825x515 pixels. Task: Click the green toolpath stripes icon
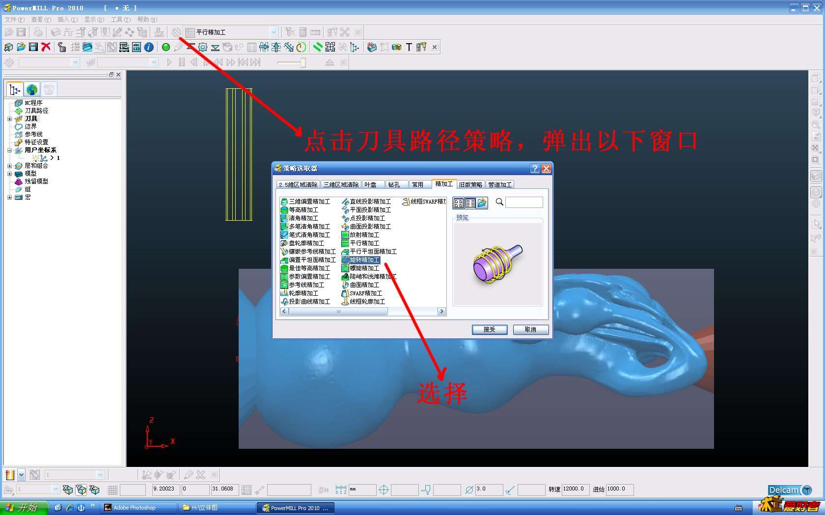pyautogui.click(x=318, y=47)
